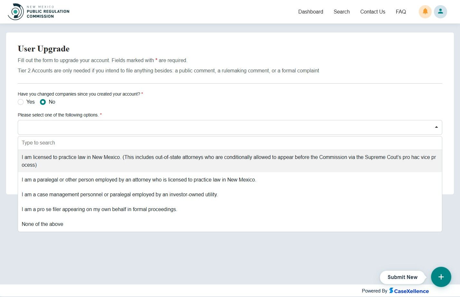The height and width of the screenshot is (297, 460).
Task: Click the Dashboard navigation link
Action: click(x=311, y=12)
